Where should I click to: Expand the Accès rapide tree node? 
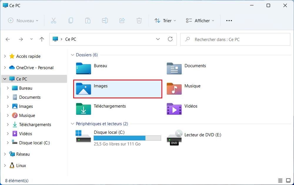click(x=5, y=56)
